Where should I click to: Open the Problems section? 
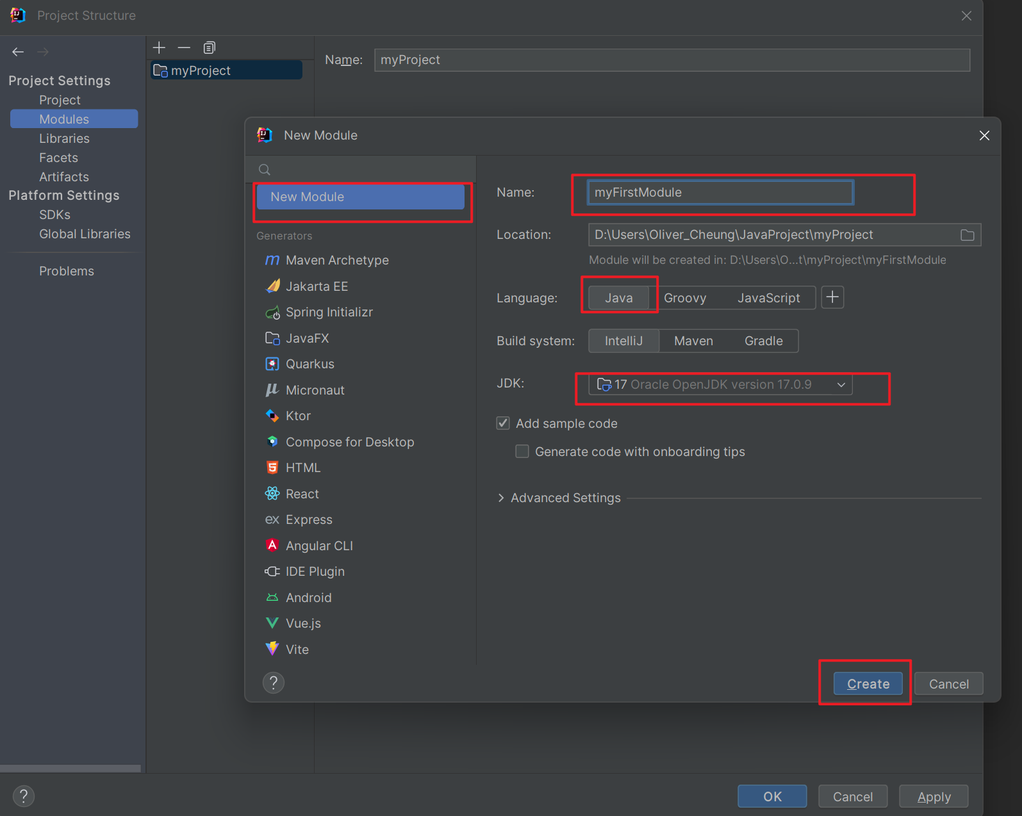(x=66, y=271)
